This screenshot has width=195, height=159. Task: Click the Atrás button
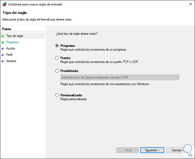[128, 150]
